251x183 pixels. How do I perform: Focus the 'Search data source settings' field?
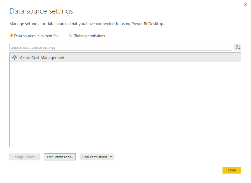tap(121, 47)
